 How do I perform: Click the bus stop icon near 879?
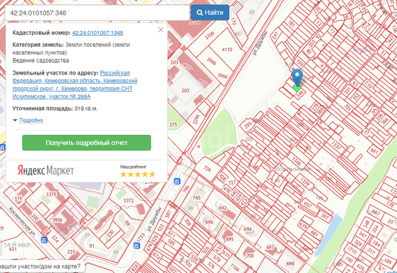[137, 245]
